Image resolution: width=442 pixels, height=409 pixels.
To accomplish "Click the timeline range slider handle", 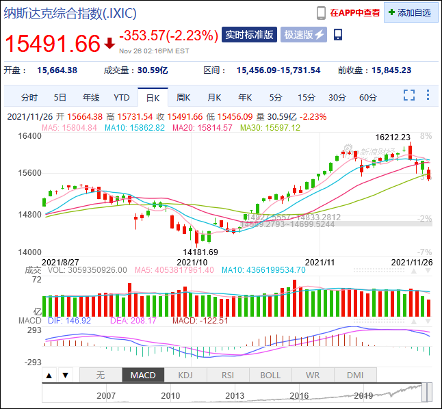I will [427, 393].
